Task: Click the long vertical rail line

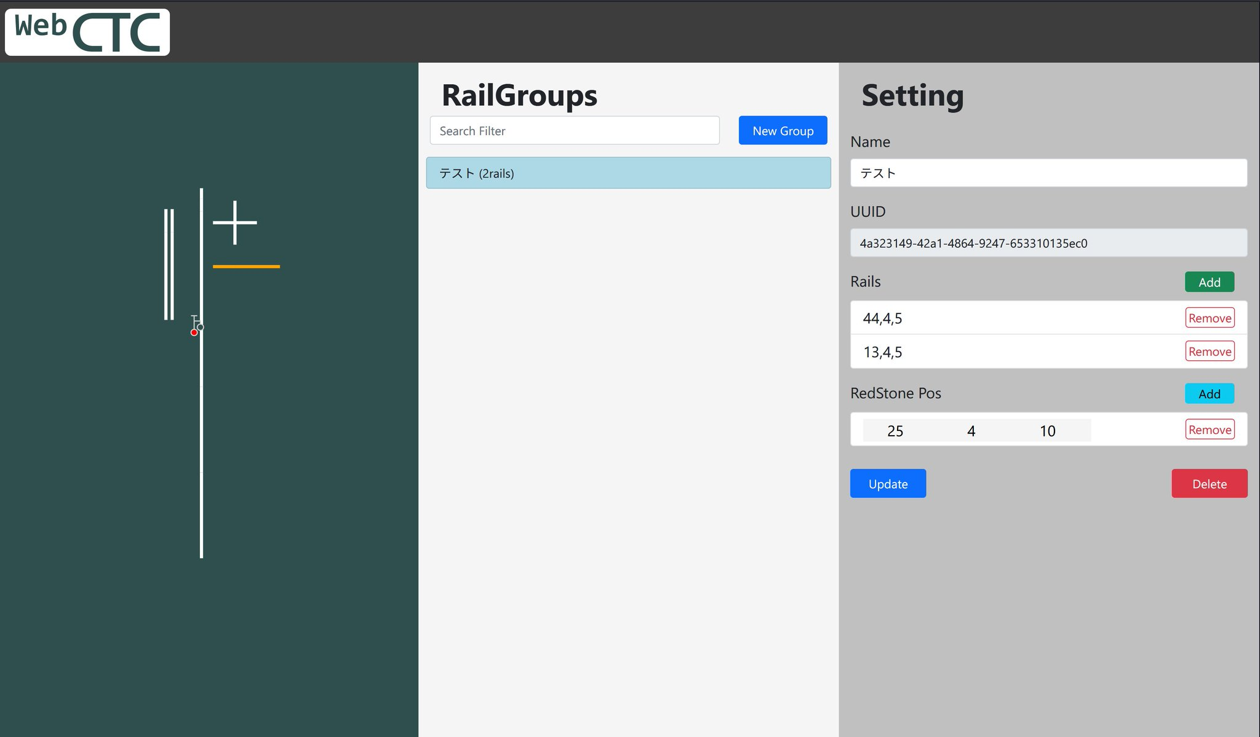Action: (x=201, y=430)
